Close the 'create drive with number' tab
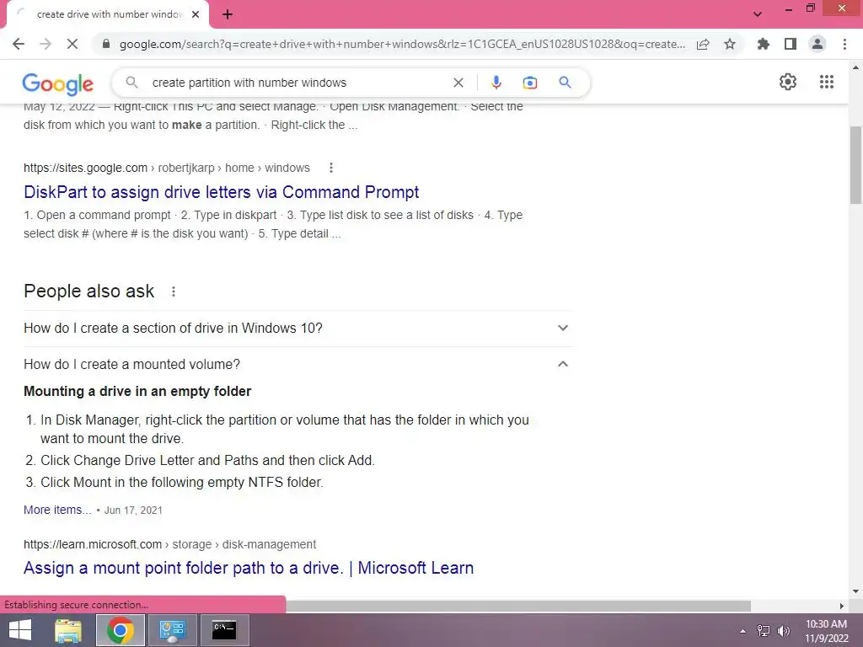Image resolution: width=863 pixels, height=647 pixels. tap(196, 14)
